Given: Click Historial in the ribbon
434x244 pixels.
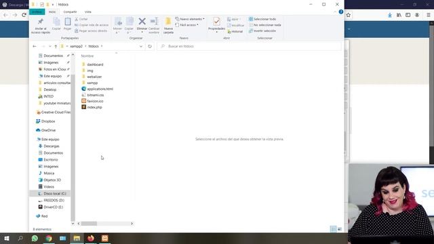Looking at the screenshot, I should point(235,31).
